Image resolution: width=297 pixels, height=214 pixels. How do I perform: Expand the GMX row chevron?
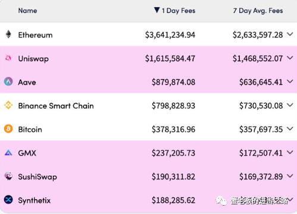(x=290, y=152)
